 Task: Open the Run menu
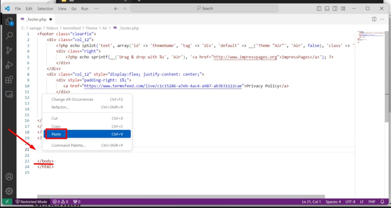(x=85, y=9)
